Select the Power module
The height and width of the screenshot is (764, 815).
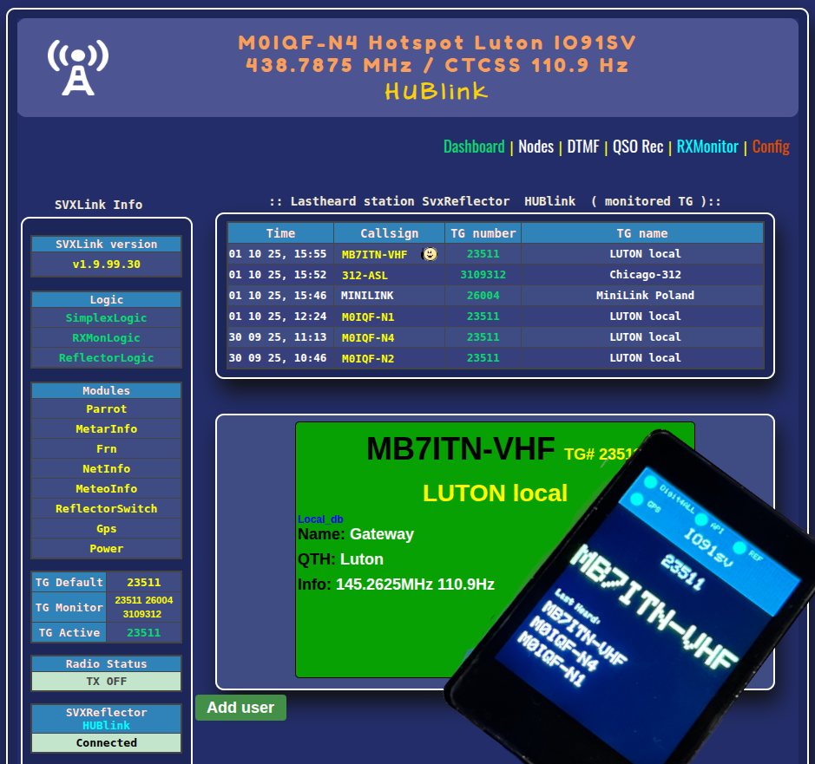point(106,549)
